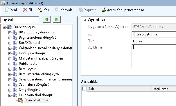The image size is (176, 106).
Task: Click the Bilgi teknolojisi döngüsü icon
Action: (15, 37)
